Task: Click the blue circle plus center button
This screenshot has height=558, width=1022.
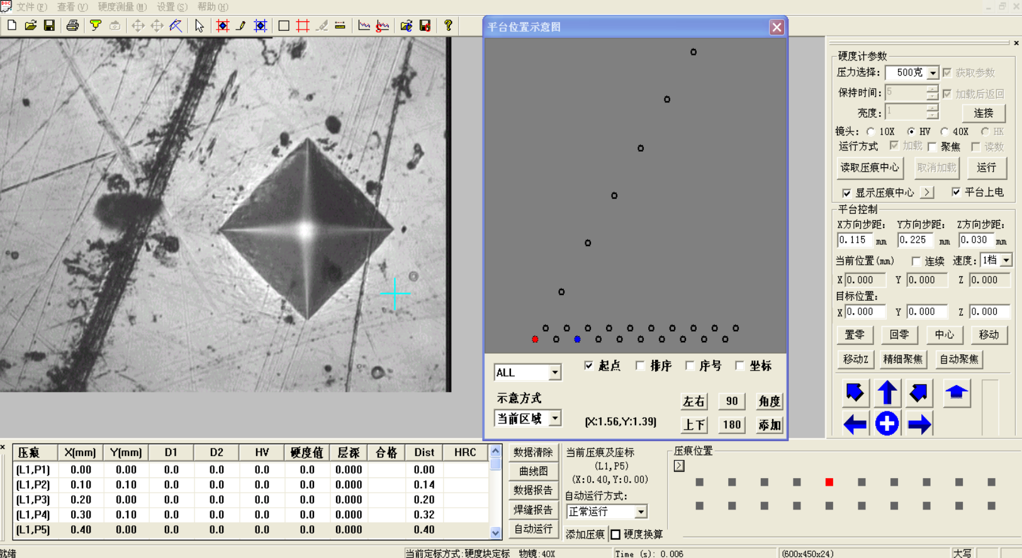Action: coord(887,424)
